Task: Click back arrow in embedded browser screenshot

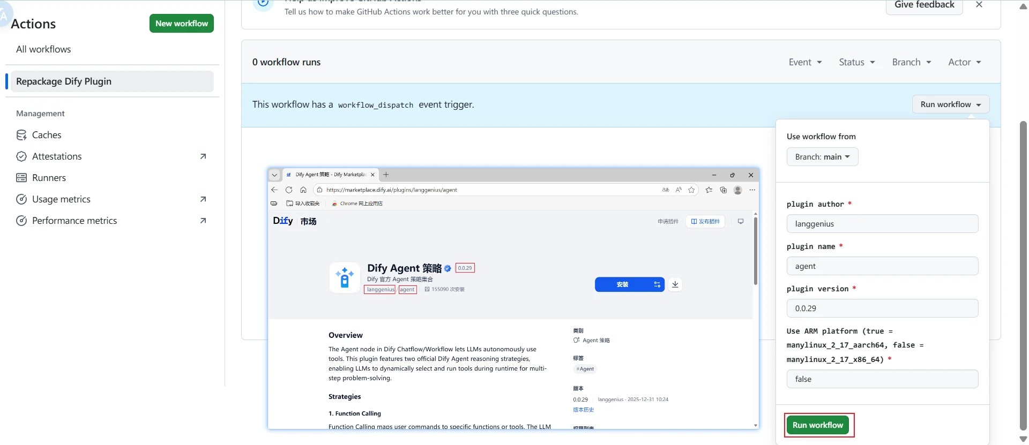Action: tap(274, 190)
